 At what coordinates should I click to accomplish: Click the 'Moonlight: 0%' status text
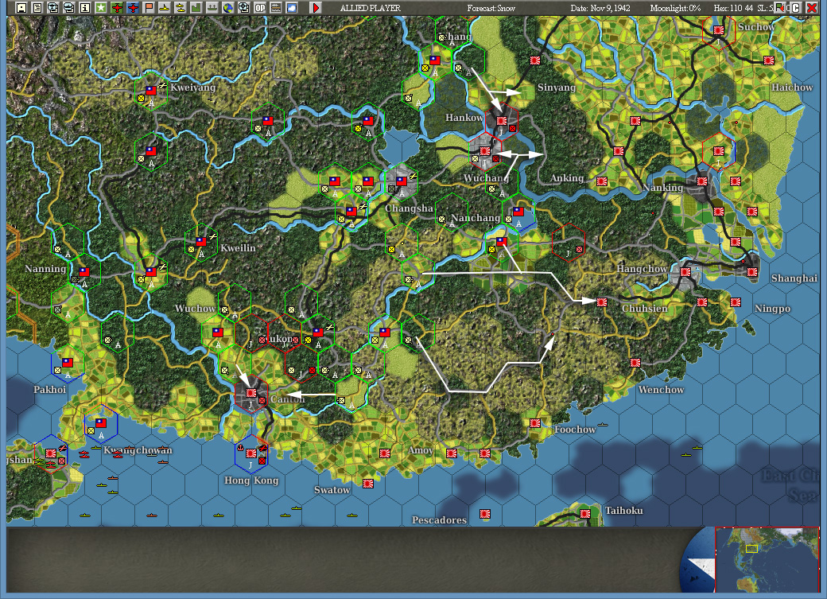pos(676,8)
